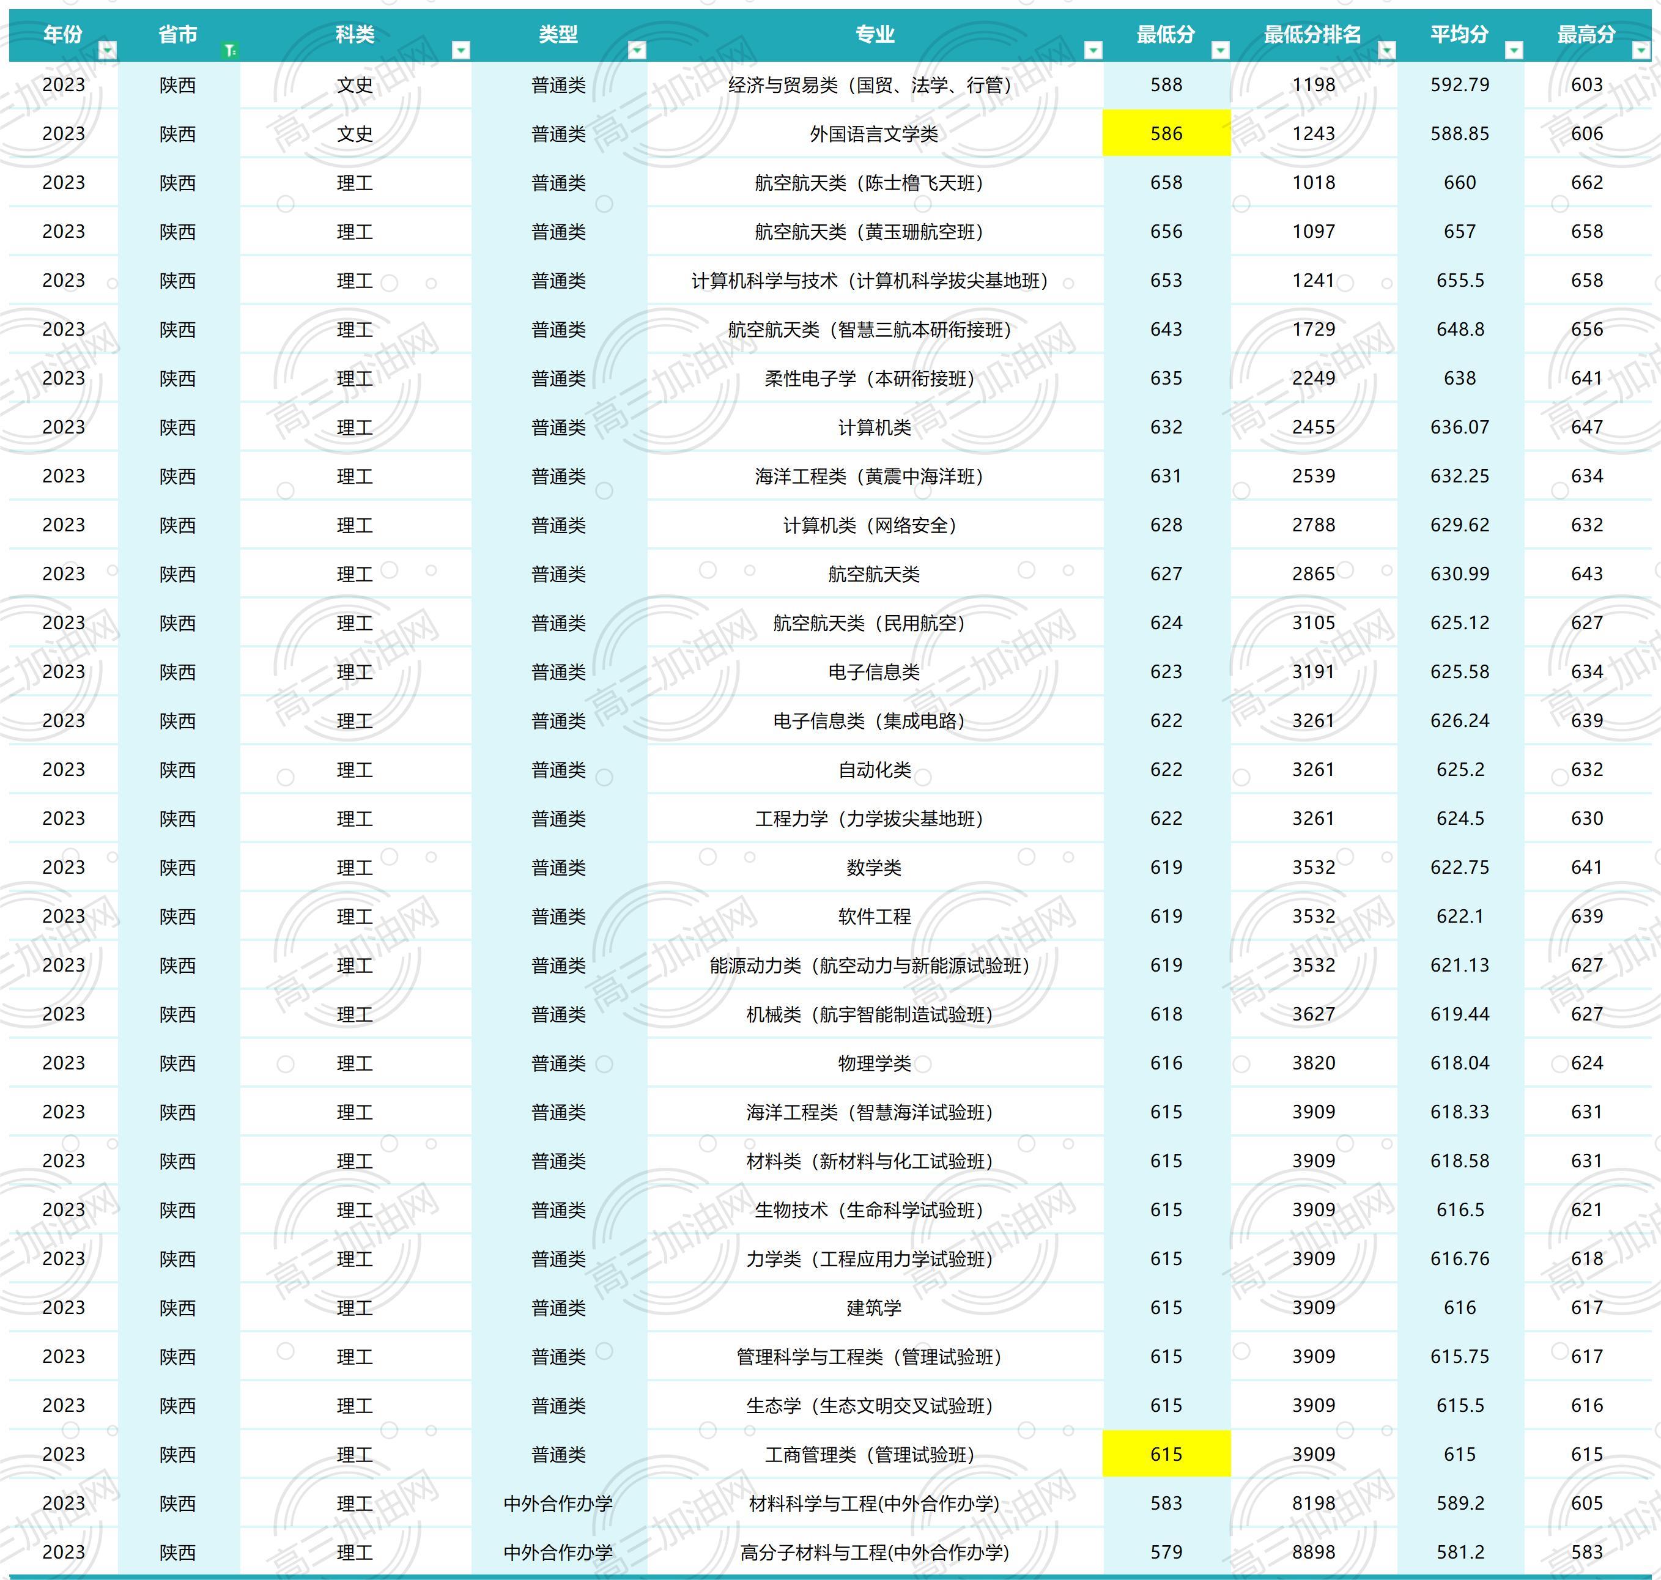Click highest score 605
This screenshot has width=1661, height=1580.
click(x=1587, y=1502)
